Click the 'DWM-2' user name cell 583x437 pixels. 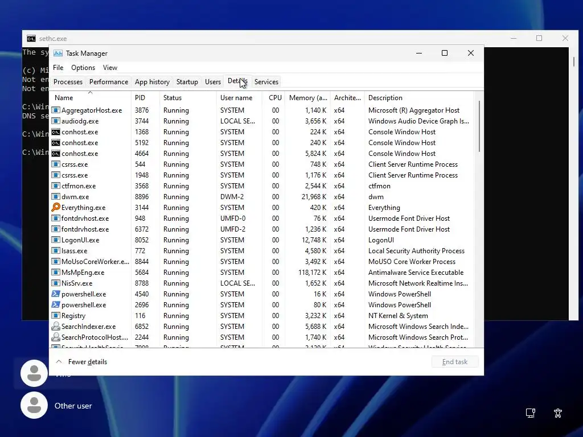(233, 196)
